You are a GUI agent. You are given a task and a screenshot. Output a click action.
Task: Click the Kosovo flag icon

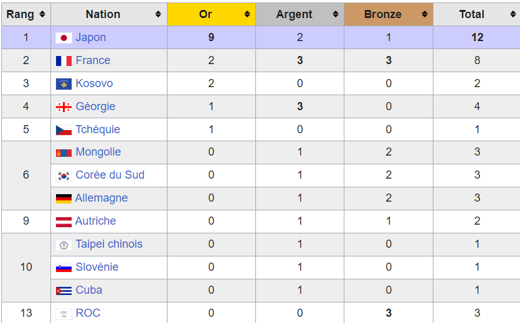tap(64, 84)
